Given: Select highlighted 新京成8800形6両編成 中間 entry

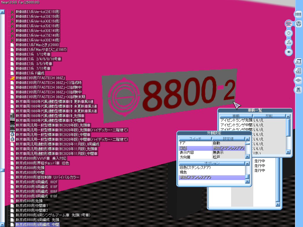Looking at the screenshot, I should 38,225.
